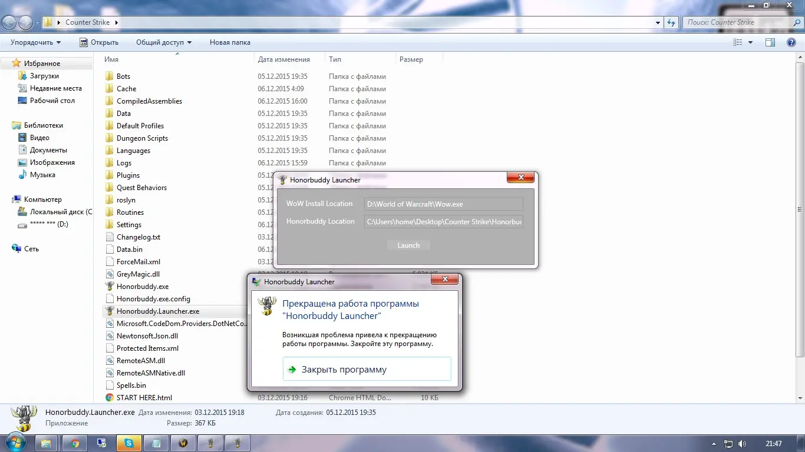Click the Counter Strike breadcrumb in the address bar
Image resolution: width=805 pixels, height=452 pixels.
(88, 22)
